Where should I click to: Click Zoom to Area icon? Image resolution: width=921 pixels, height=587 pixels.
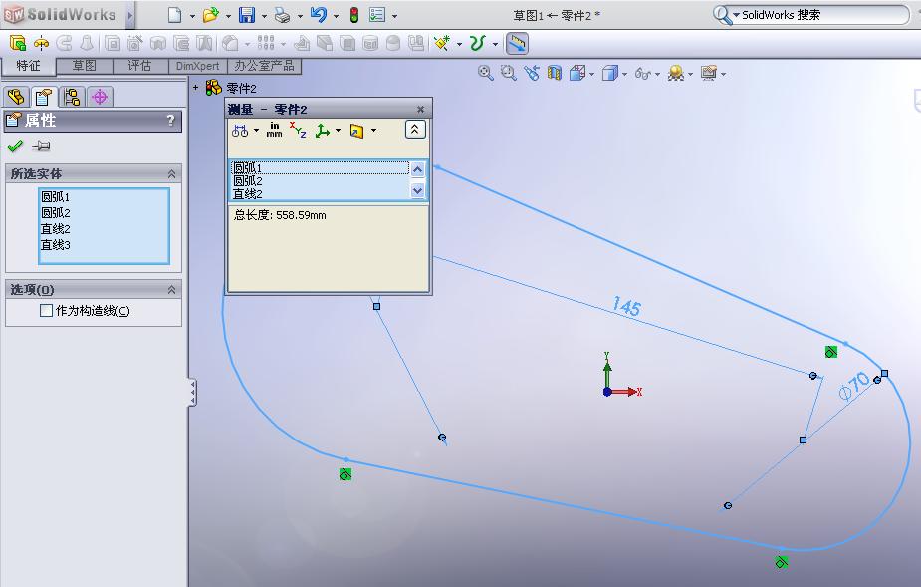pyautogui.click(x=508, y=73)
